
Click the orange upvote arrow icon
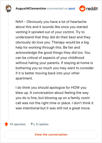[6, 124]
